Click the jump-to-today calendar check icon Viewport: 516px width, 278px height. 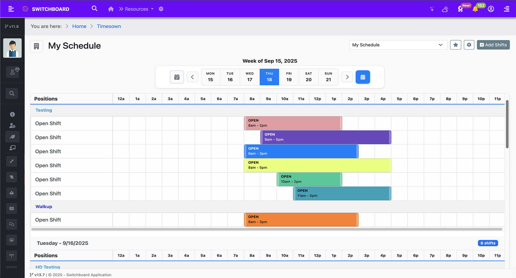tap(177, 77)
